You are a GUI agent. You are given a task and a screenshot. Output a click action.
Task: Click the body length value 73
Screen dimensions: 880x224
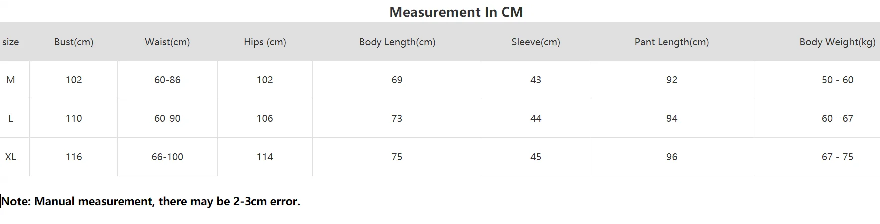(397, 118)
